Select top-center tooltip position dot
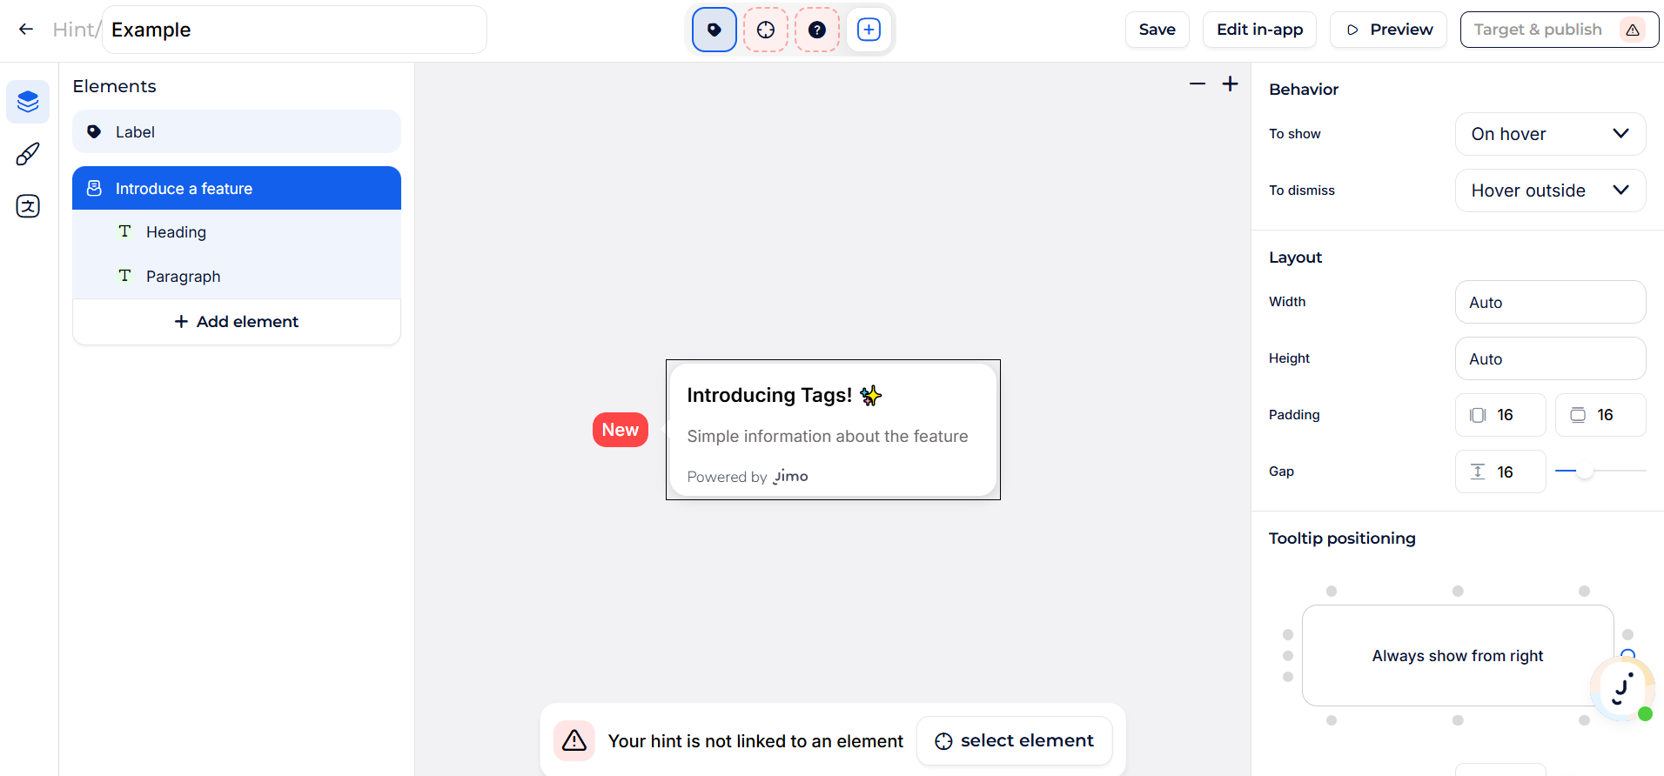The height and width of the screenshot is (776, 1664). 1458,592
